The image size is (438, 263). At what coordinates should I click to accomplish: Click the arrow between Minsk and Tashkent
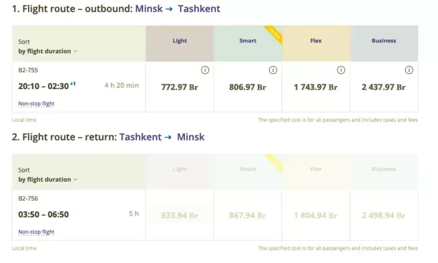click(169, 9)
